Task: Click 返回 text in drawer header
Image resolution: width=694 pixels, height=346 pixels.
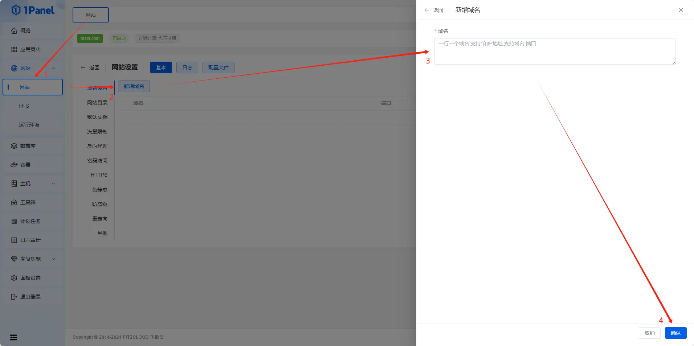Action: point(438,10)
